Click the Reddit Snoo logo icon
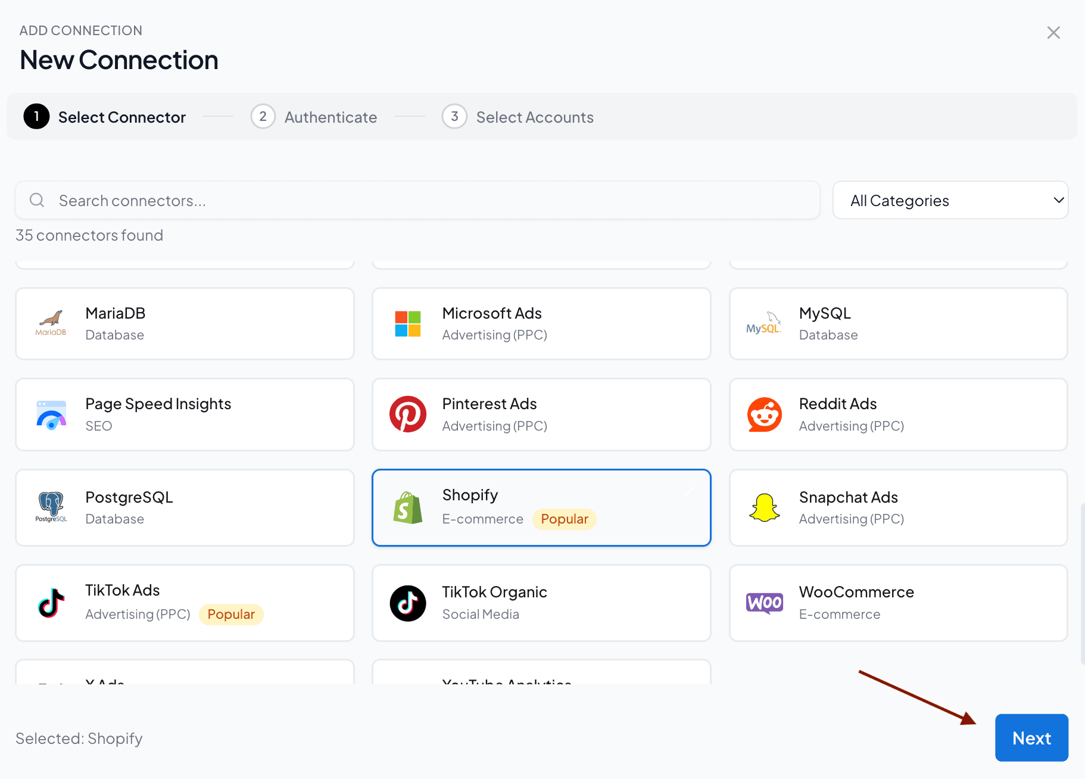This screenshot has width=1085, height=779. (765, 415)
